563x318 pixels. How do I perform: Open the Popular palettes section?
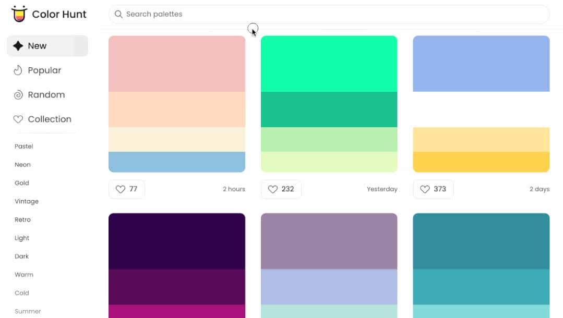[x=44, y=70]
